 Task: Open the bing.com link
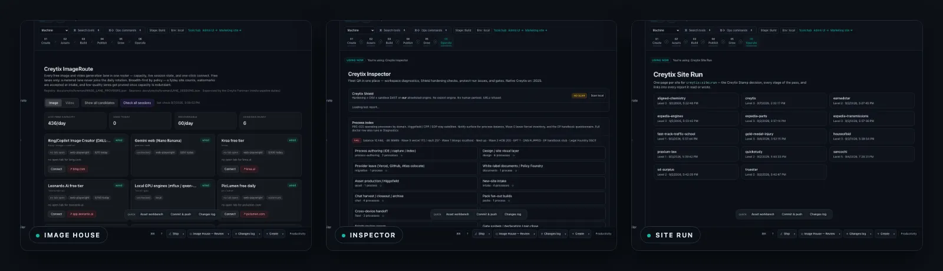78,169
